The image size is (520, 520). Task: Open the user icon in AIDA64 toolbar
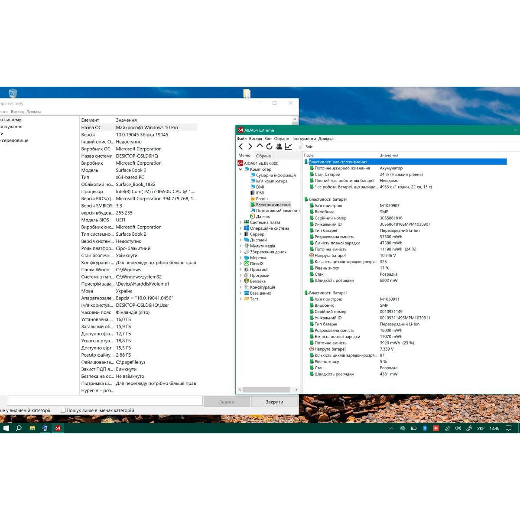279,146
